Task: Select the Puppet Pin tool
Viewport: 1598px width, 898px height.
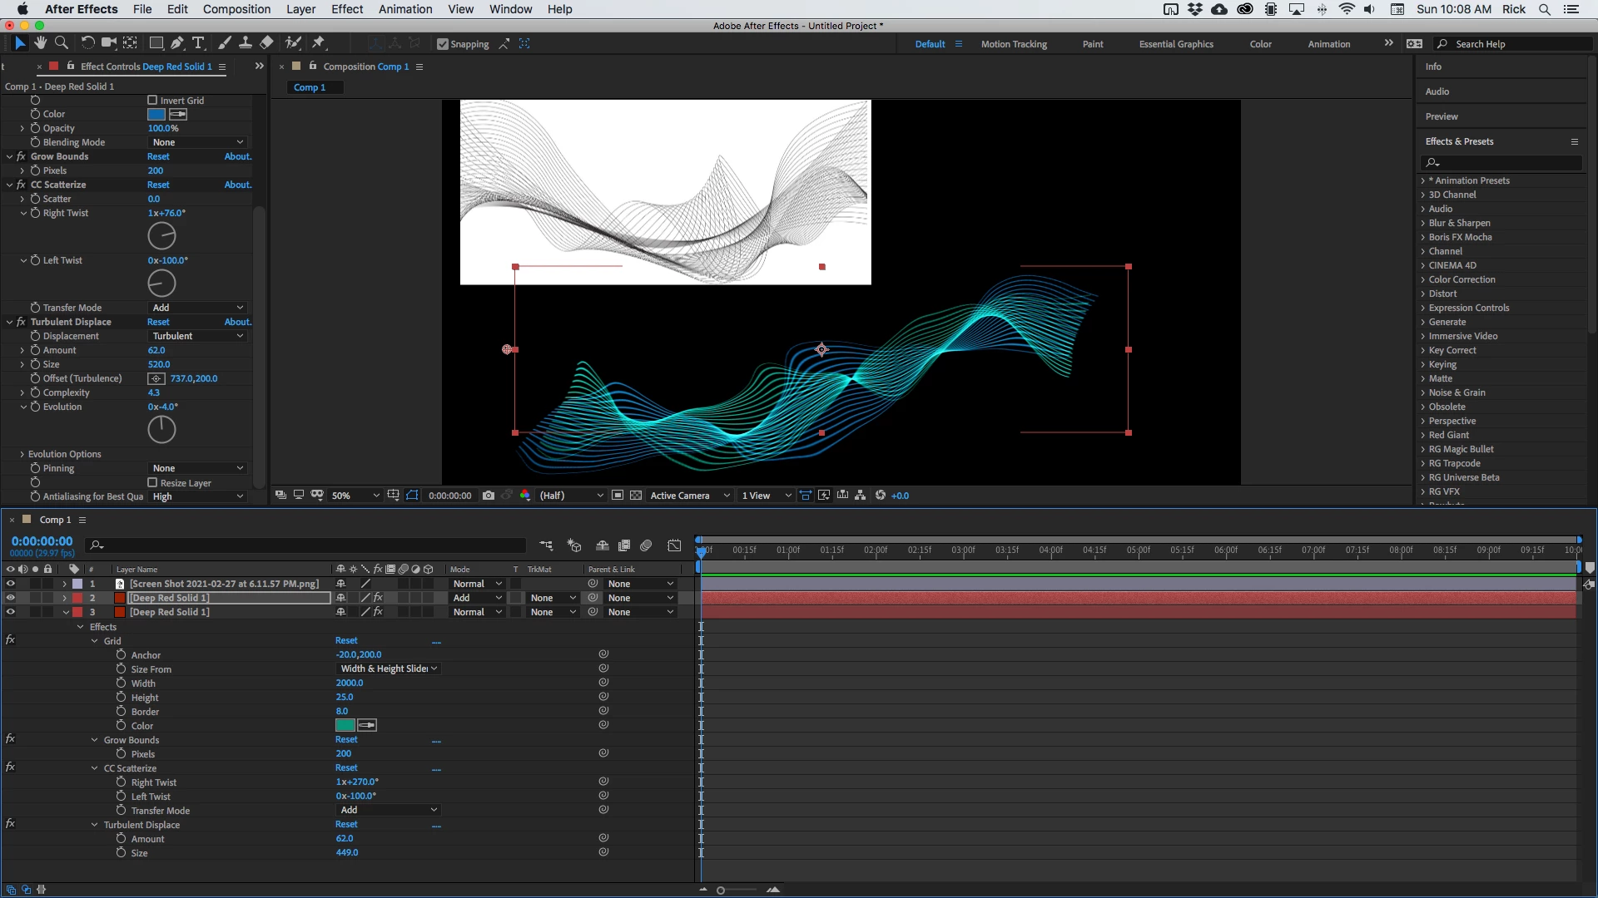Action: pyautogui.click(x=319, y=43)
